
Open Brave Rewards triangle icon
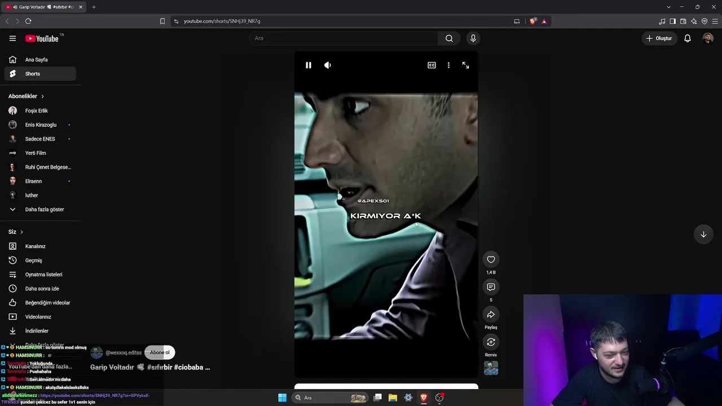(544, 21)
